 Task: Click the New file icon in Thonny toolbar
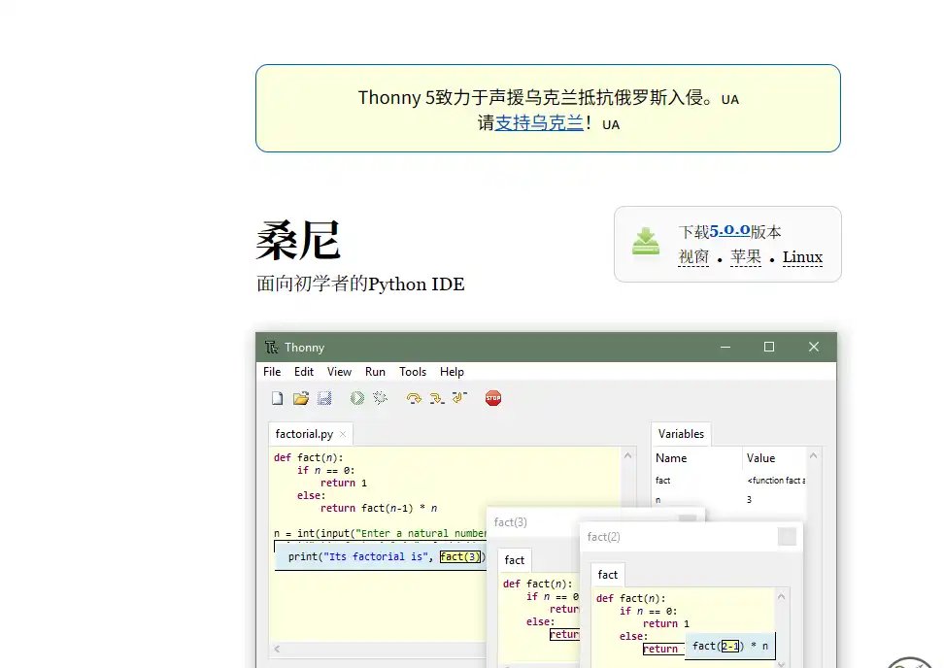tap(277, 398)
